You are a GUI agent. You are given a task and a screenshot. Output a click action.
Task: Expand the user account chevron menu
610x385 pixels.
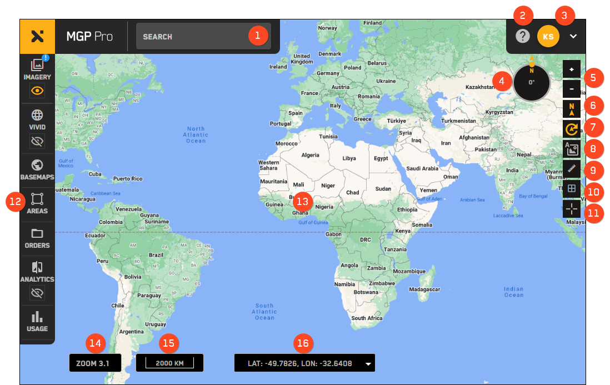coord(573,37)
